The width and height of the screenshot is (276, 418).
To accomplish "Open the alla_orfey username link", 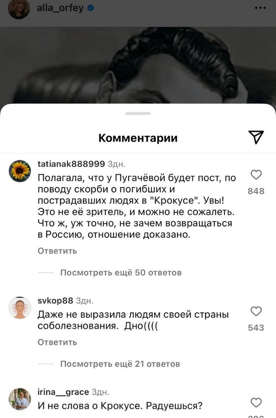I will 60,8.
